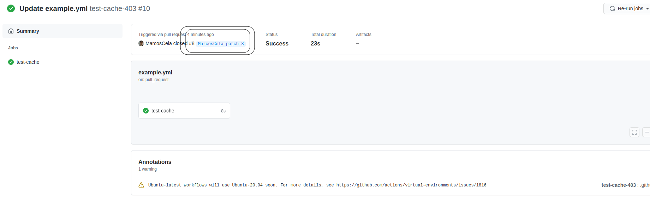Click the Update example.yml run title
Image resolution: width=650 pixels, height=209 pixels.
[53, 8]
